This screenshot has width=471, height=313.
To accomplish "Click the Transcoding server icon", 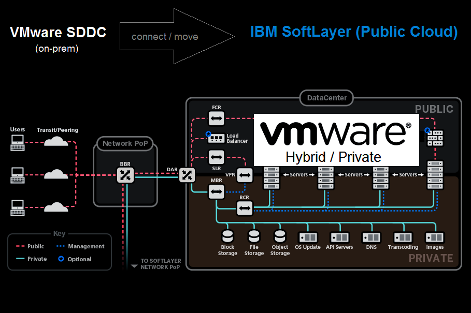I will point(403,237).
